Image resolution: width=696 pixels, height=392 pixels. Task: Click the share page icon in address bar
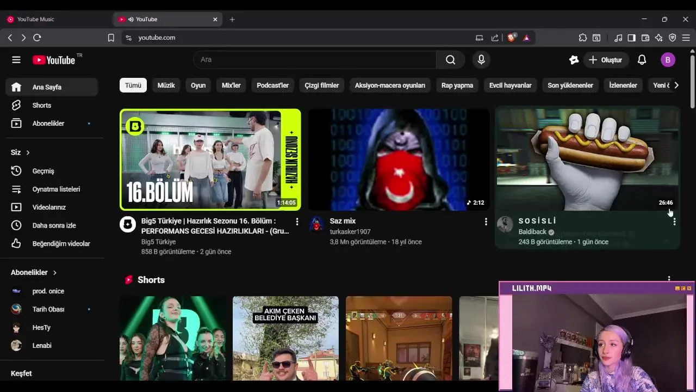[x=495, y=38]
